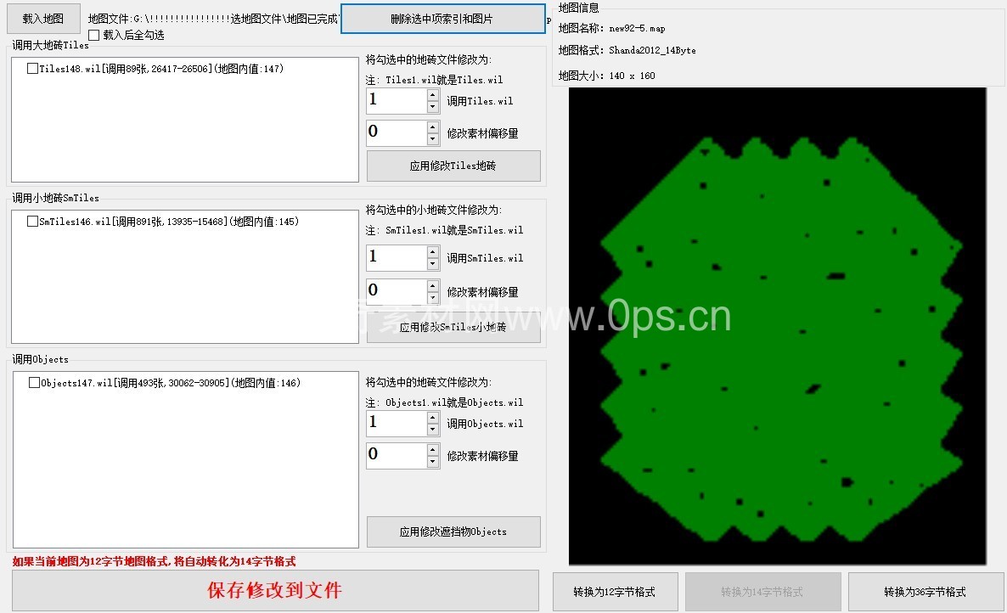Increase 调用Tiles.wil value with up arrow
This screenshot has width=1007, height=613.
pos(433,95)
